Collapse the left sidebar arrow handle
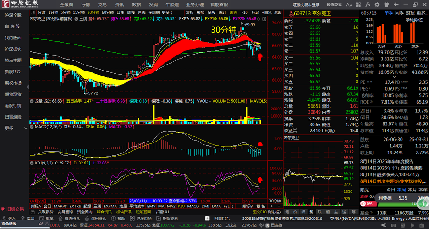Viewport: 429px width, 229px height. (27, 87)
